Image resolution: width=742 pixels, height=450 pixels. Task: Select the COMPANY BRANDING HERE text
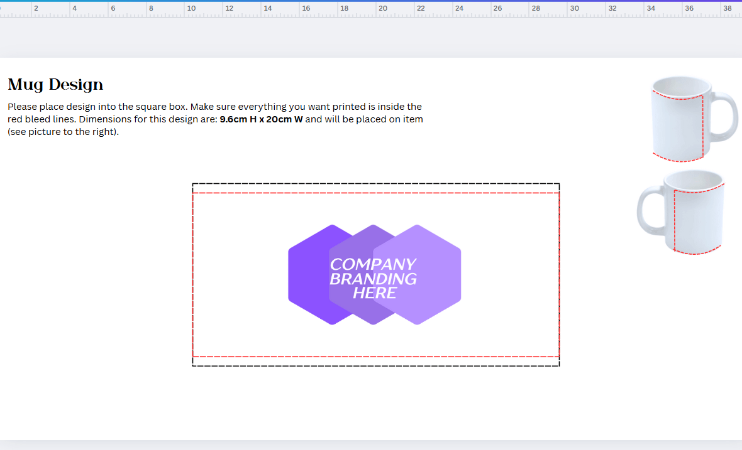(373, 277)
